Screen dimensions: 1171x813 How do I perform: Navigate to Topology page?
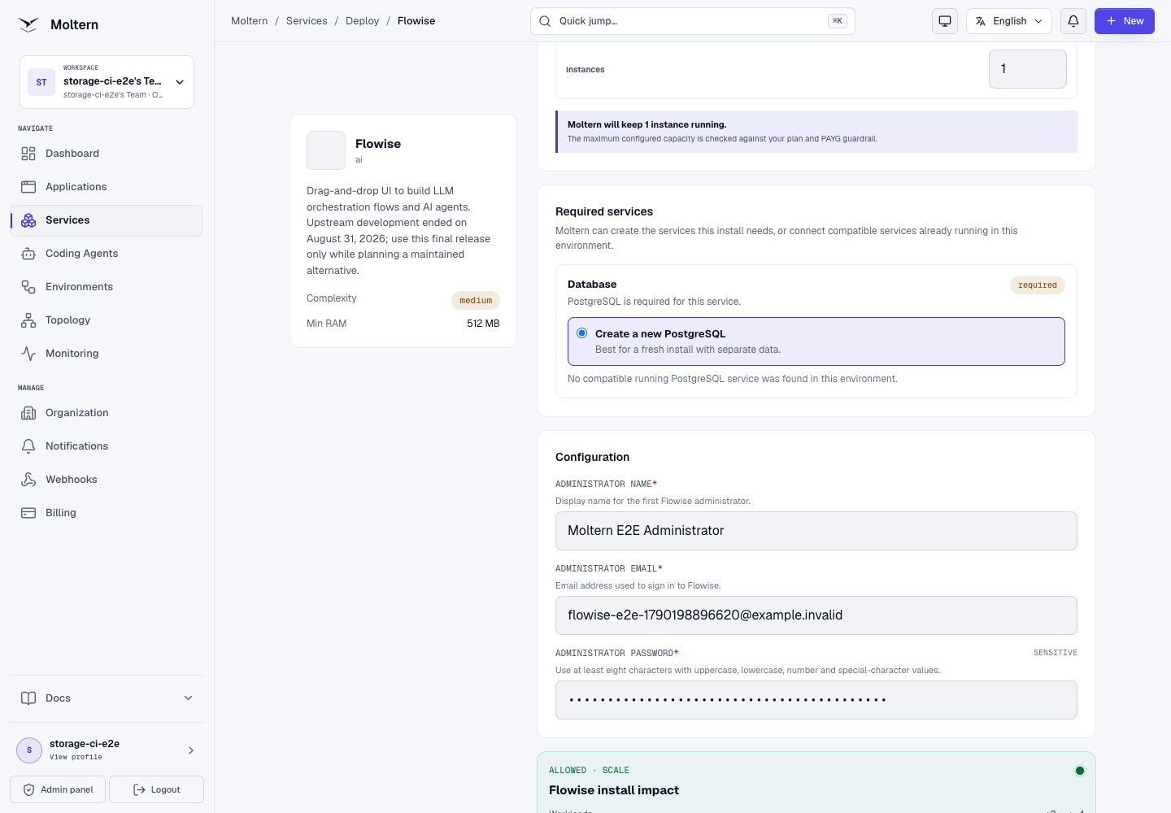point(107,320)
